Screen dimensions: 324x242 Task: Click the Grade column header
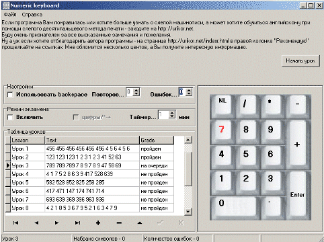point(157,140)
